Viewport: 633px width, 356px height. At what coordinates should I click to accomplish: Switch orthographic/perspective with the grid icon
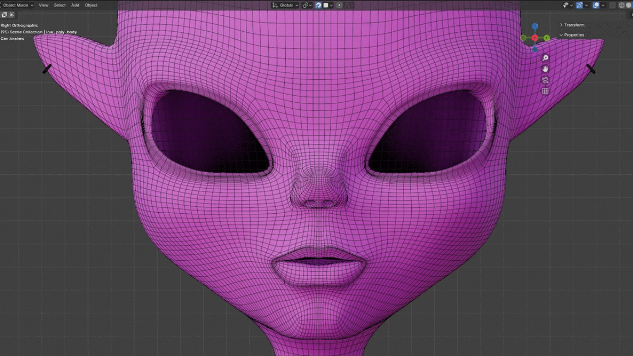pyautogui.click(x=545, y=91)
